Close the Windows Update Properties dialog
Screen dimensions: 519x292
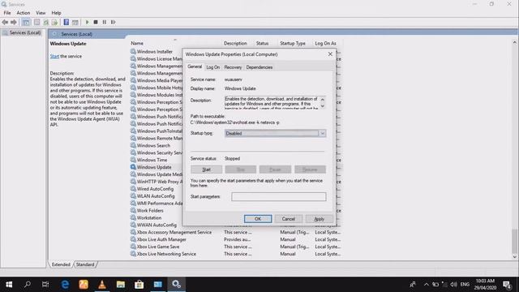pyautogui.click(x=330, y=54)
